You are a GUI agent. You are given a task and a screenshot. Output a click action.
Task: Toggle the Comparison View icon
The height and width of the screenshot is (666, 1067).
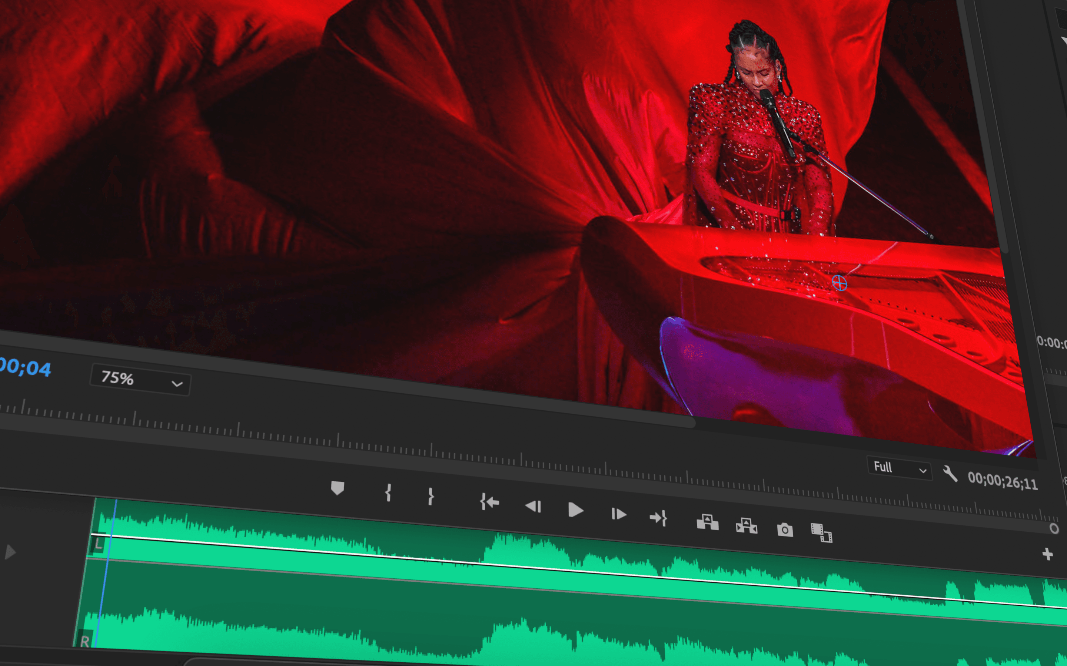(x=821, y=533)
